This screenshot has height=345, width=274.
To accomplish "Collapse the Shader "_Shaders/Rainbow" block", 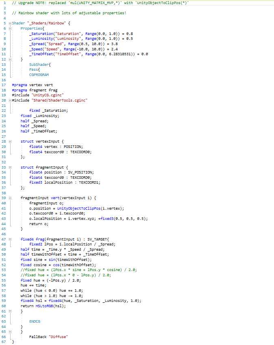I will 9,23.
